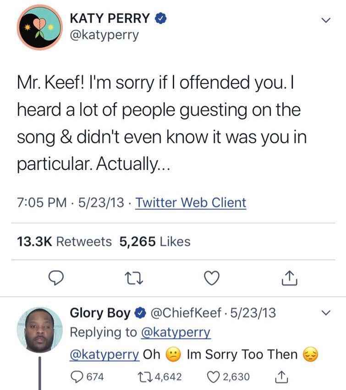
Task: Open Katy Perry tweet options chevron
Action: coord(325,21)
